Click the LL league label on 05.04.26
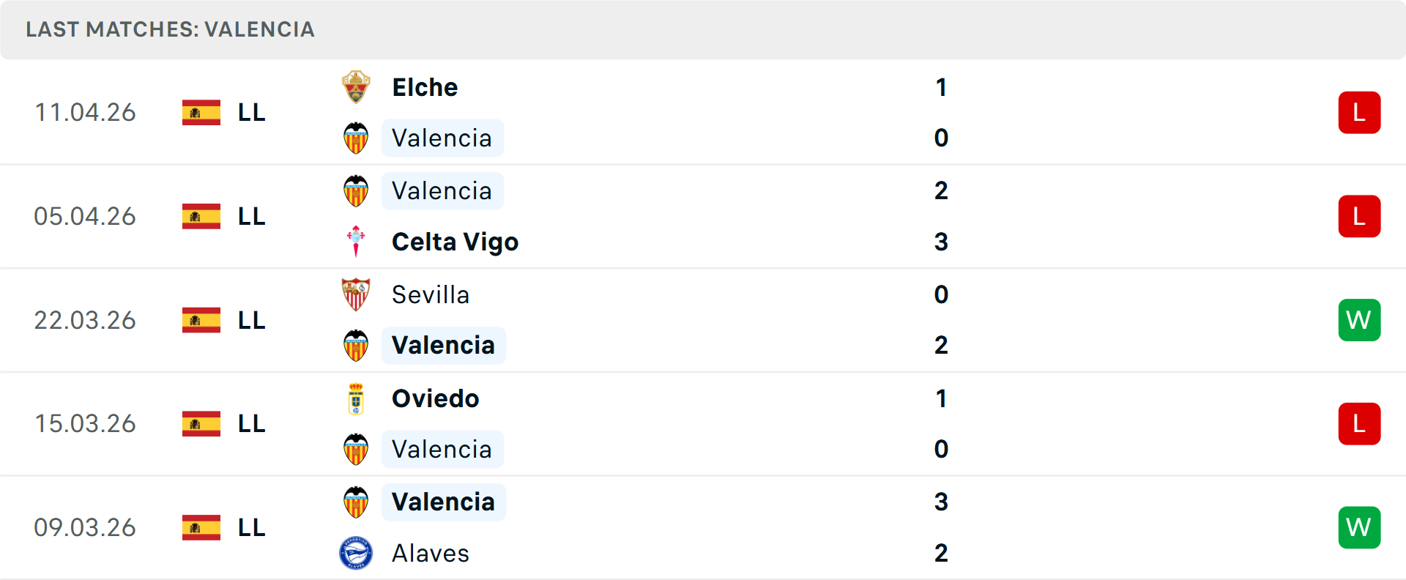 tap(251, 217)
